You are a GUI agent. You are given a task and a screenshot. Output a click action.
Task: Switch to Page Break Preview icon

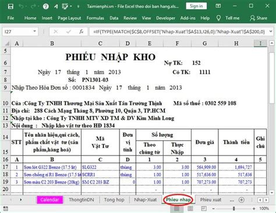point(204,208)
